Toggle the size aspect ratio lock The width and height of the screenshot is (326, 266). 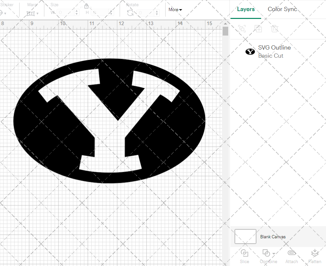point(86,6)
